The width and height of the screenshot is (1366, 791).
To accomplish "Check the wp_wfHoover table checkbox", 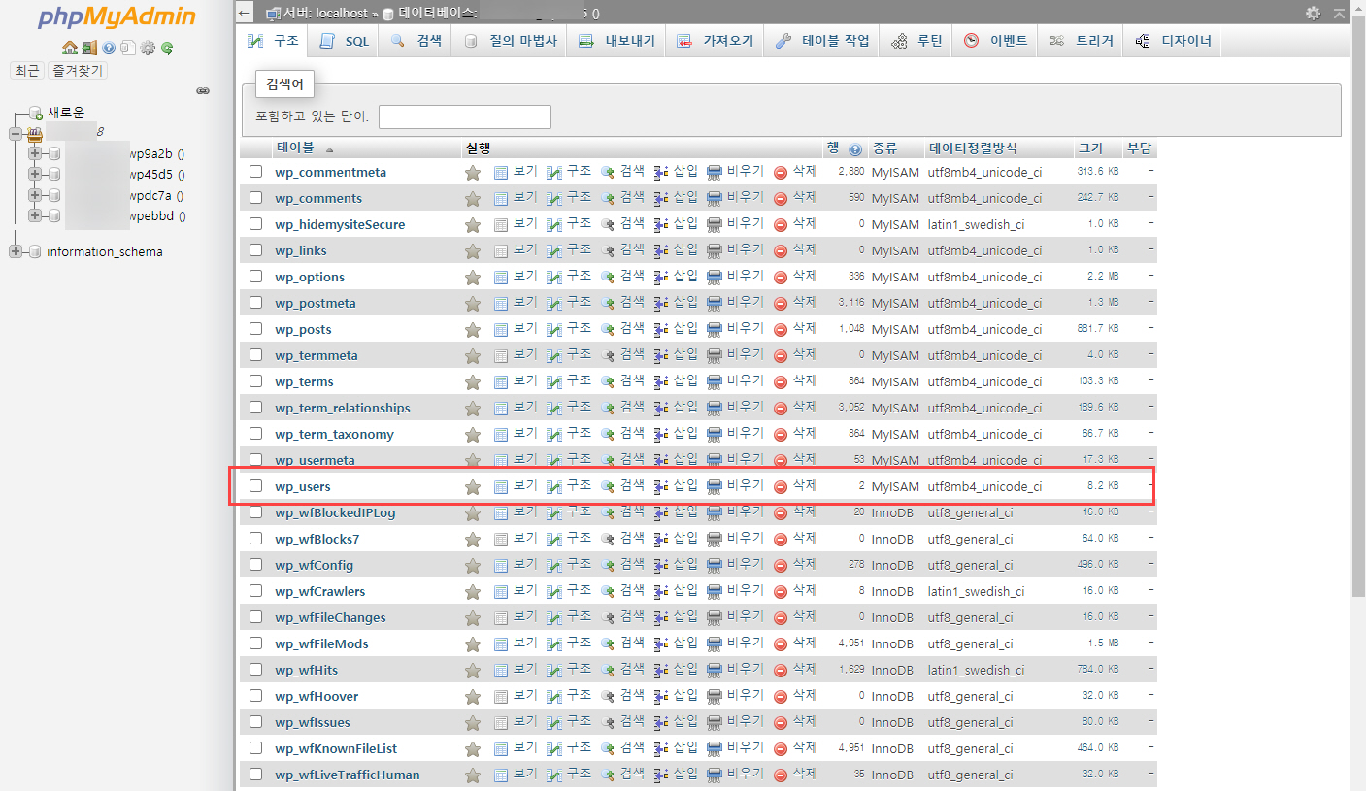I will click(256, 696).
